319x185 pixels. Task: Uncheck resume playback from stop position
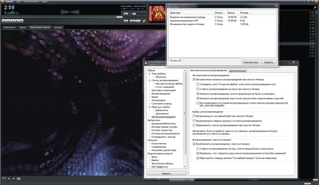click(x=194, y=144)
